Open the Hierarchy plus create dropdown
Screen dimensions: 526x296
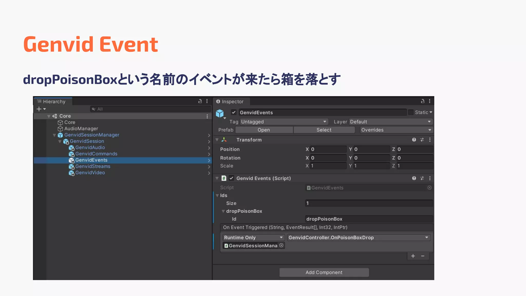coord(41,109)
